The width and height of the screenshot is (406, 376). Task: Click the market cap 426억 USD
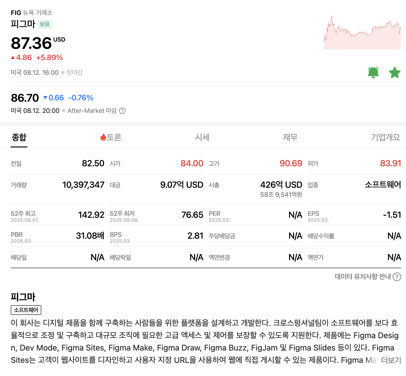point(281,185)
